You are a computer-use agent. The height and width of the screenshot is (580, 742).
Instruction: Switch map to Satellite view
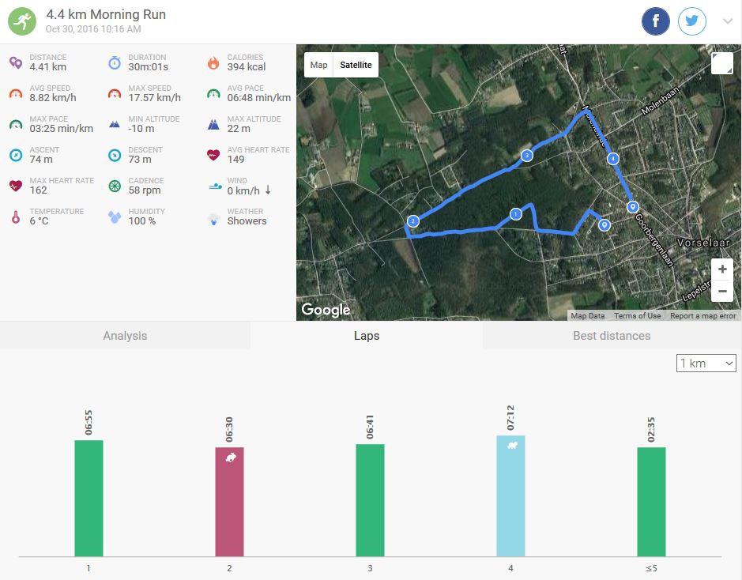pyautogui.click(x=356, y=65)
